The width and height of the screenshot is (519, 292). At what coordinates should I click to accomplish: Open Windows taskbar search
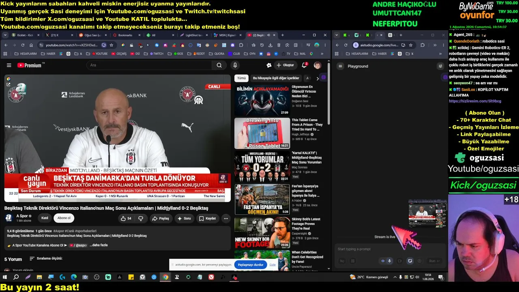pyautogui.click(x=16, y=277)
